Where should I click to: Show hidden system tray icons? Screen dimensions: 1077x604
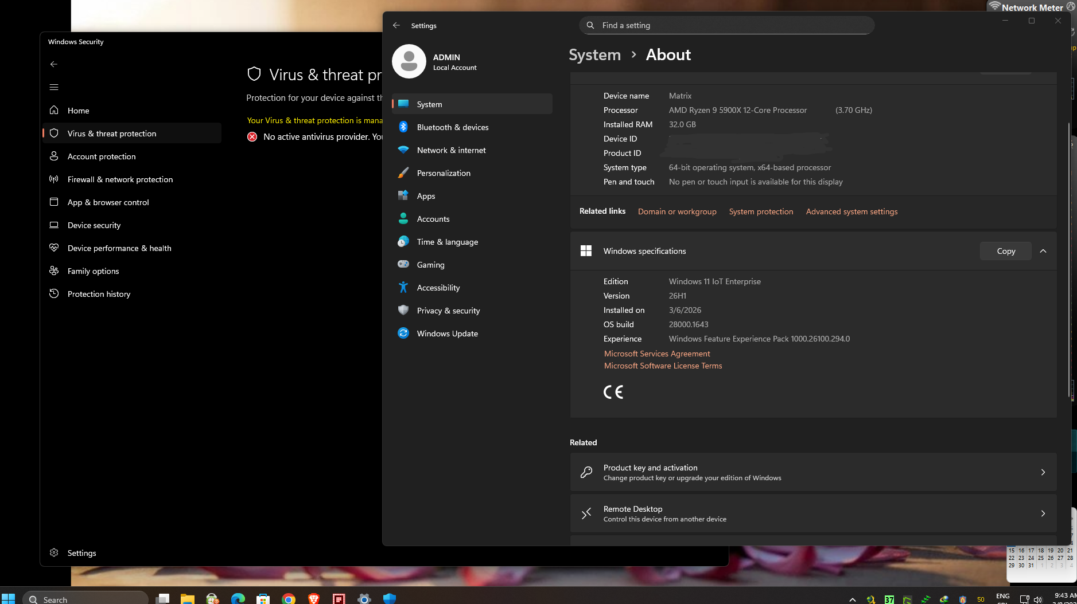click(853, 599)
